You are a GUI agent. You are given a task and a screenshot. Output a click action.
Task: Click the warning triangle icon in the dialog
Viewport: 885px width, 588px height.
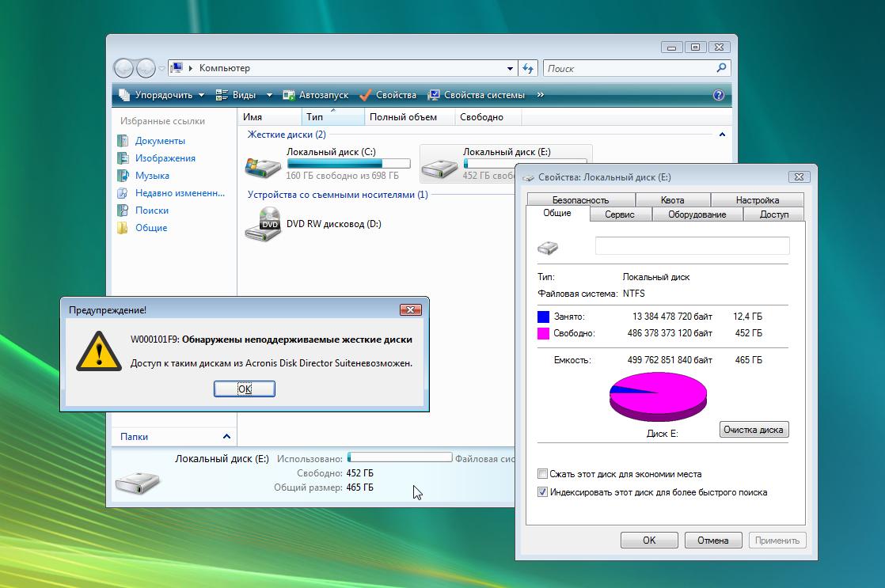pyautogui.click(x=99, y=351)
